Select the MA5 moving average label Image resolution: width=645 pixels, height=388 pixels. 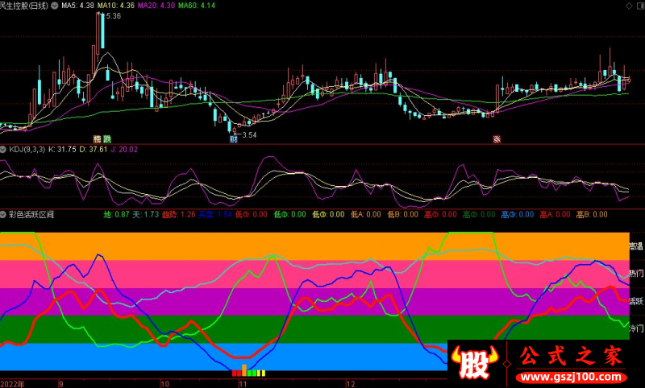(x=79, y=6)
